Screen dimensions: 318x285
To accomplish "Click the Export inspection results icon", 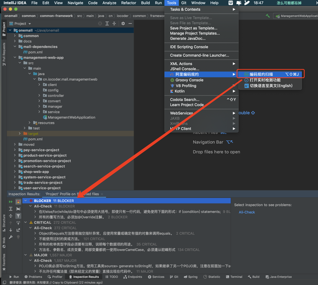I will 18,230.
